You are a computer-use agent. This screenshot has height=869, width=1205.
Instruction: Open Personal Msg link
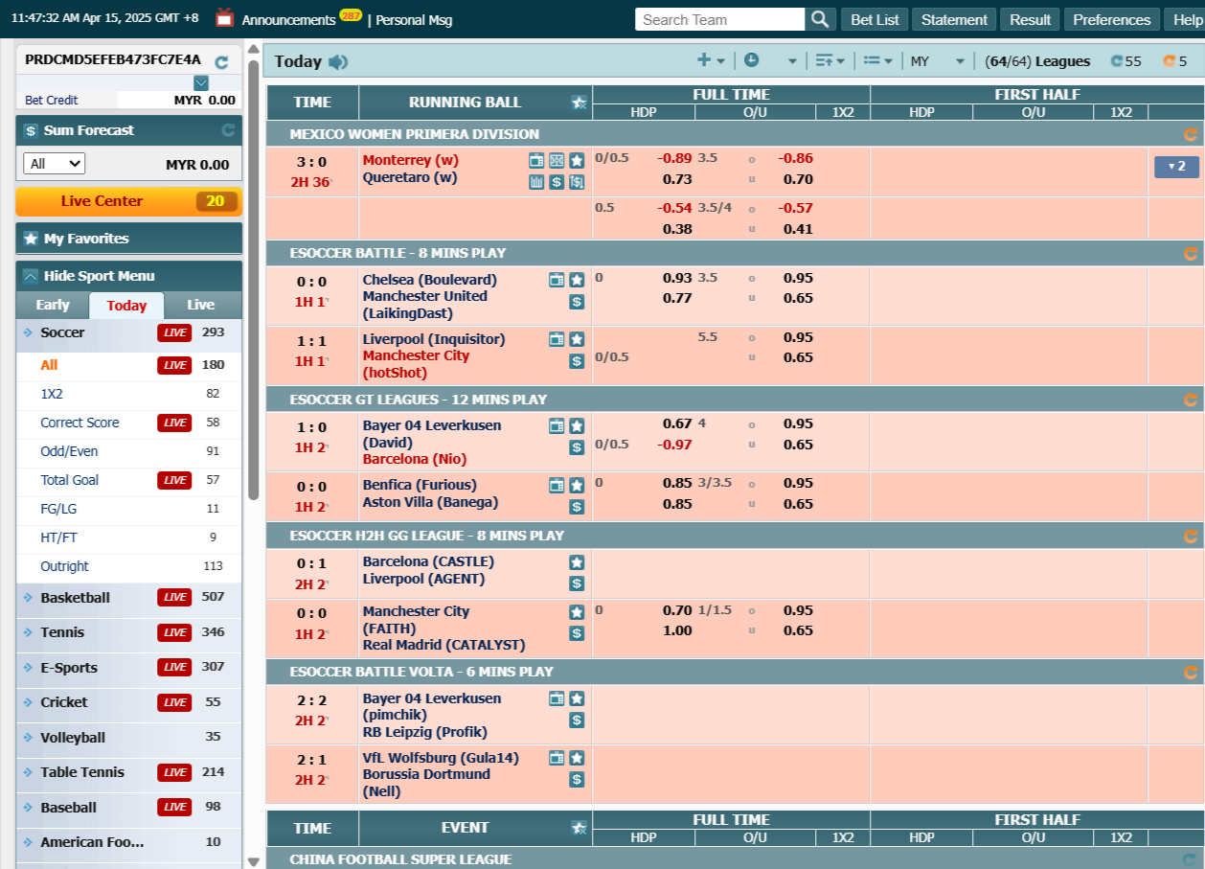[x=414, y=20]
